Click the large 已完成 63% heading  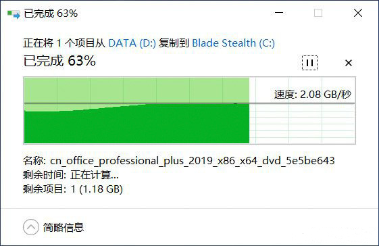59,61
